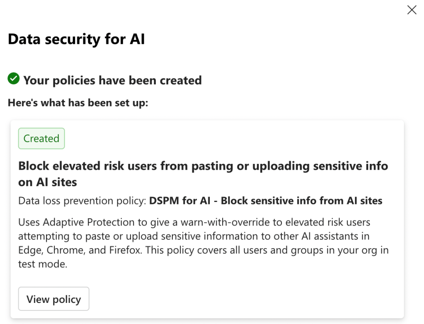Screen dimensions: 424x324
Task: Close the Data security for AI panel
Action: coord(412,10)
